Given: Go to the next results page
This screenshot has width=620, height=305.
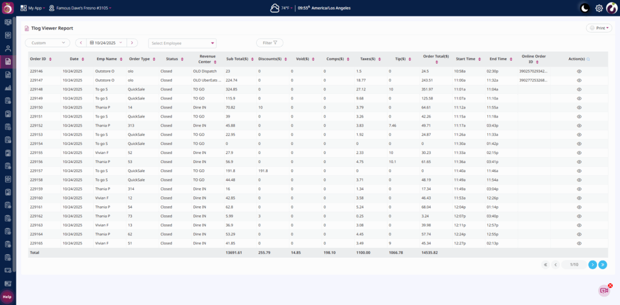Looking at the screenshot, I should point(593,264).
